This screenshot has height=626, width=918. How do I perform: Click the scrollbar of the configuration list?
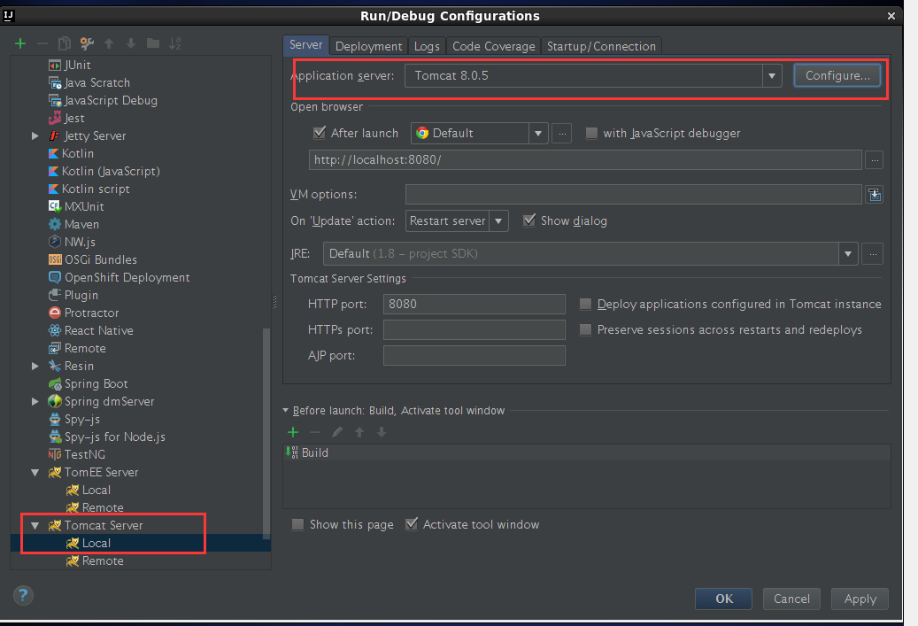[x=266, y=433]
